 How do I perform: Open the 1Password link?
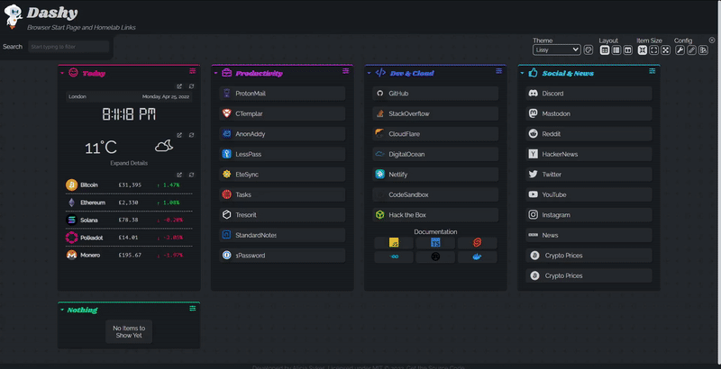[x=282, y=256]
